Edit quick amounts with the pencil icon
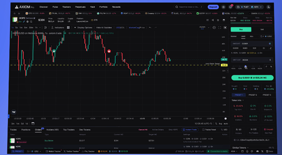 (271, 48)
